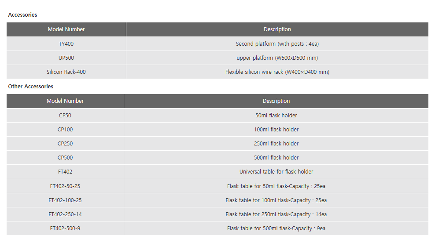Select the '250ml flask holder' description
Screen dimensions: 435x243
(x=276, y=144)
